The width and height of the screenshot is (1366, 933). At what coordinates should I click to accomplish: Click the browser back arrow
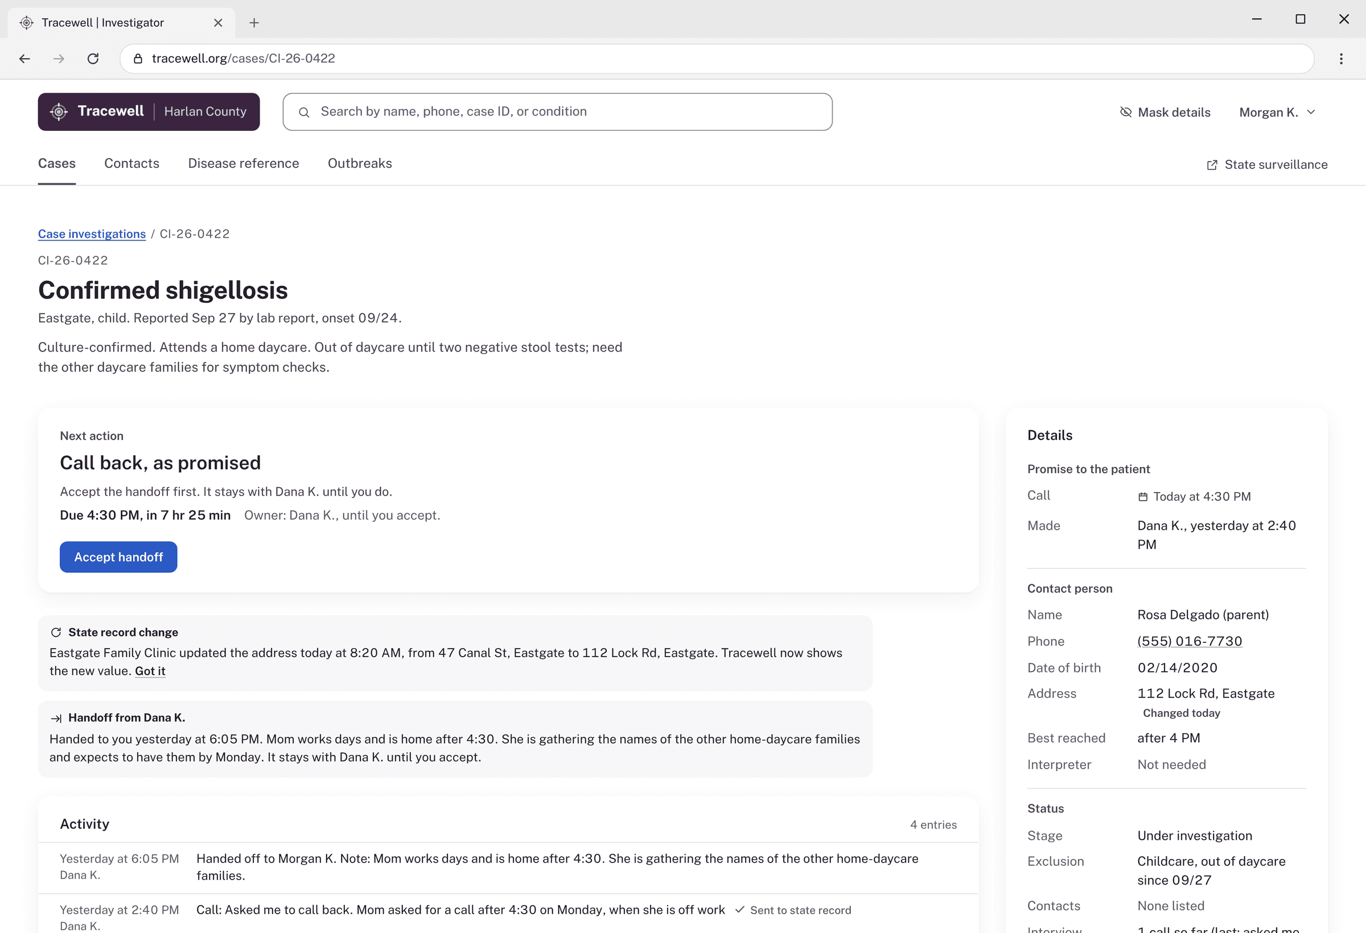click(x=24, y=59)
